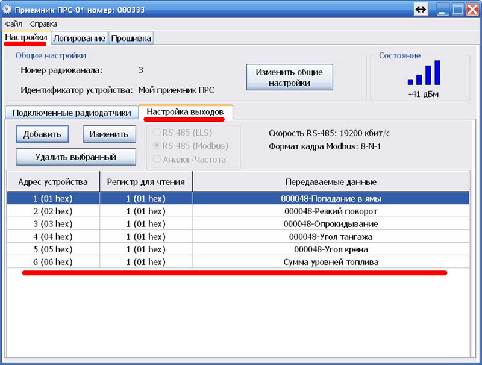The image size is (482, 365).
Task: Switch to the Прошивка tab
Action: click(131, 38)
